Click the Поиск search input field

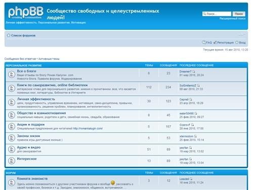tap(217, 14)
